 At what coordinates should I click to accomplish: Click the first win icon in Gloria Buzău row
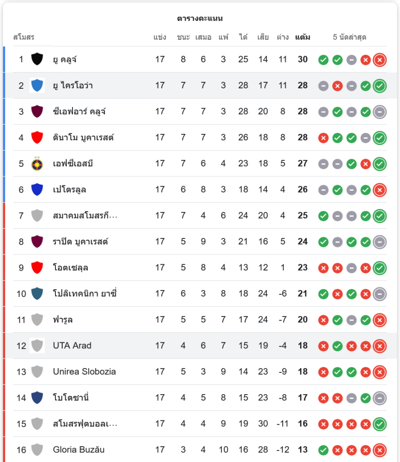[x=323, y=450]
